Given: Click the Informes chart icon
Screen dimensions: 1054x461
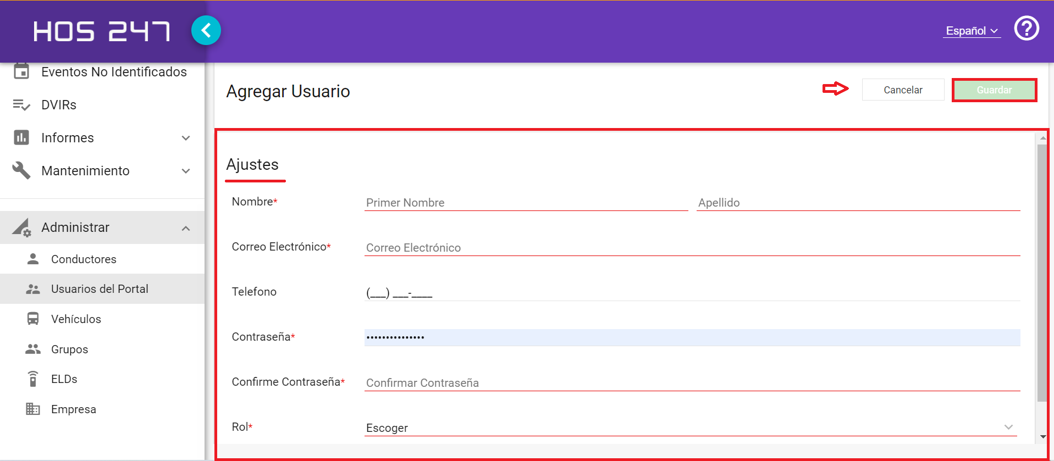Looking at the screenshot, I should (21, 137).
